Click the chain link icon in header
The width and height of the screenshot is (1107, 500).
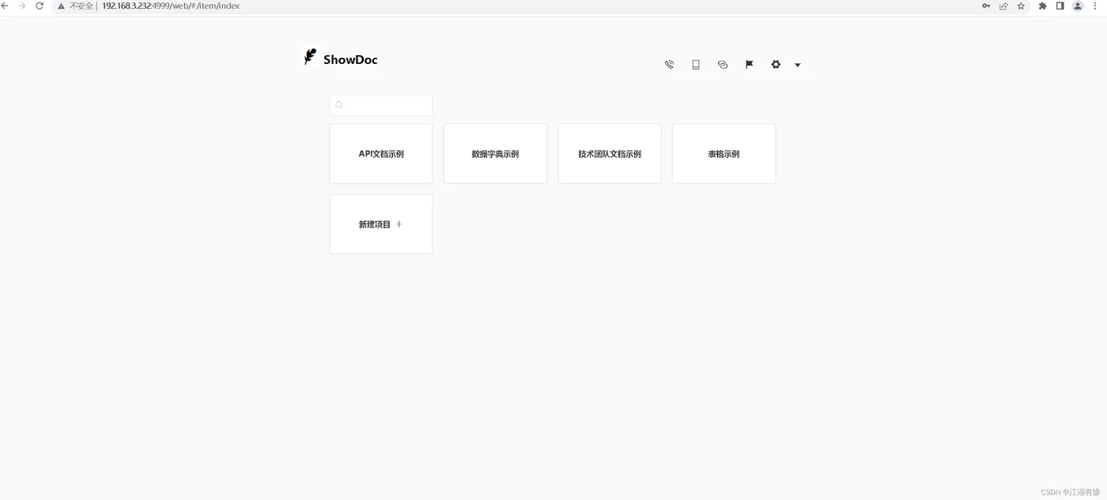click(723, 65)
